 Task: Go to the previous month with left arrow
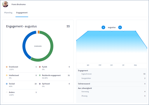tap(103, 28)
